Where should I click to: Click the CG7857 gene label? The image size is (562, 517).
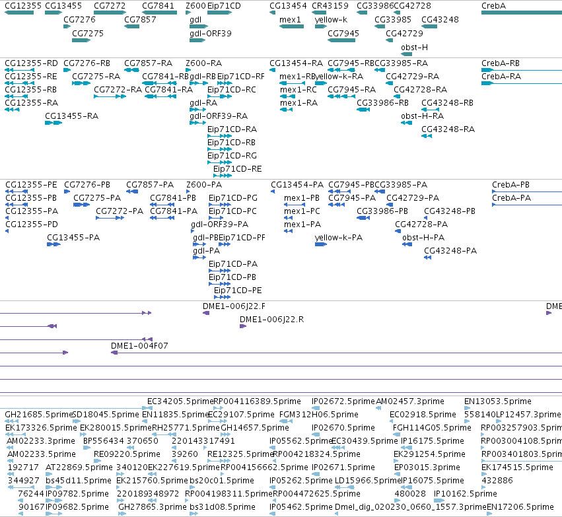140,20
